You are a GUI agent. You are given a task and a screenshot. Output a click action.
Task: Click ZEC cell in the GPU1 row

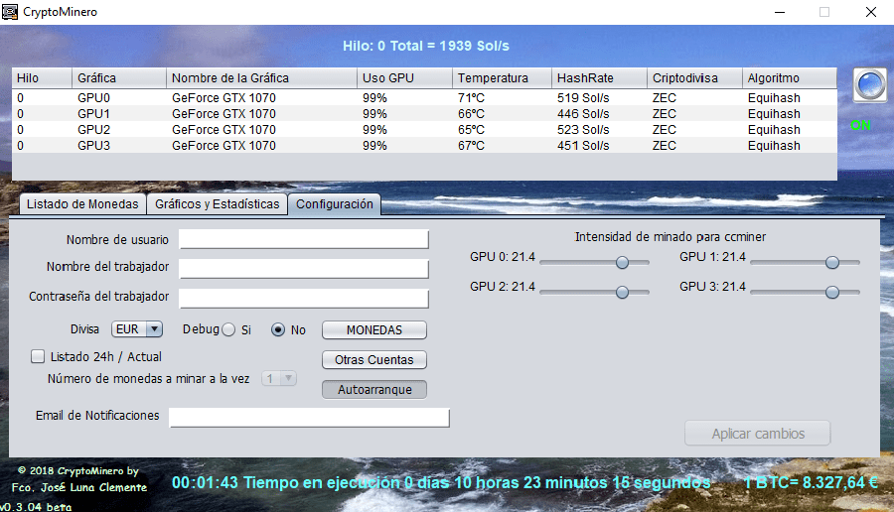694,114
